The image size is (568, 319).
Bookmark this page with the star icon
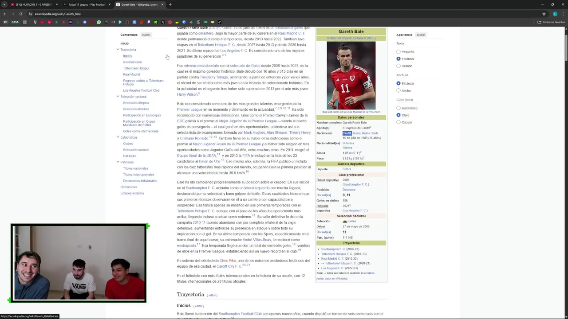point(544,14)
